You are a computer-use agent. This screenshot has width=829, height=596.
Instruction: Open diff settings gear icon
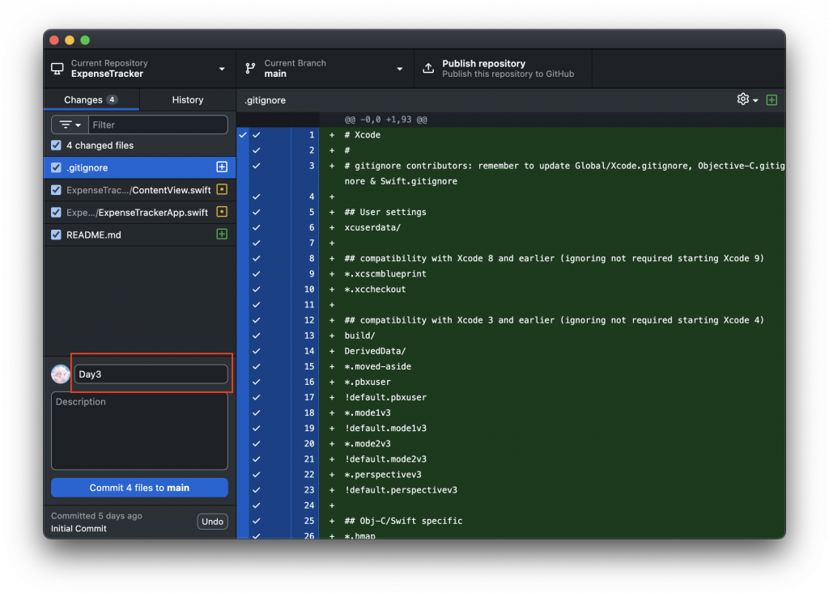(743, 99)
